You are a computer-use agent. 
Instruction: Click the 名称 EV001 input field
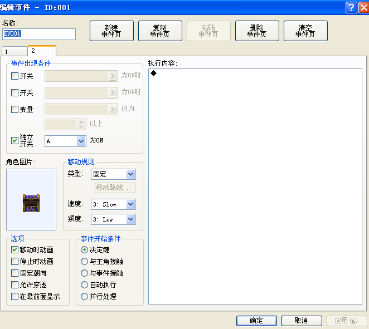click(x=39, y=34)
